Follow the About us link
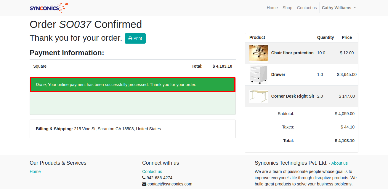The height and width of the screenshot is (189, 388). (x=339, y=163)
